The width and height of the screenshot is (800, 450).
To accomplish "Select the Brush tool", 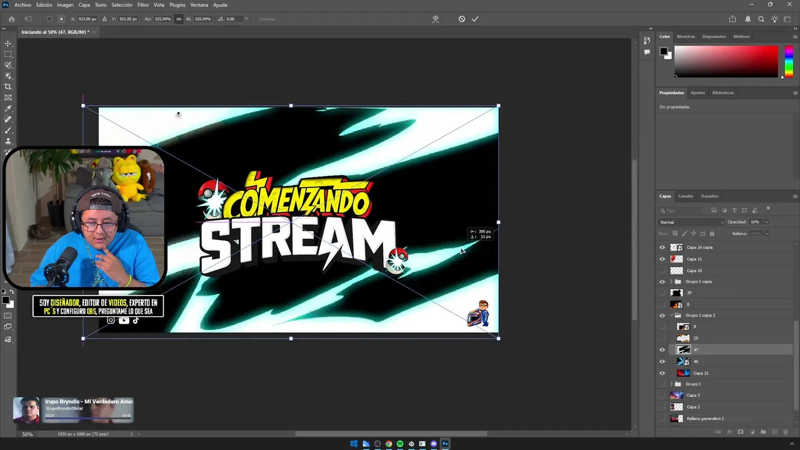I will [x=8, y=130].
